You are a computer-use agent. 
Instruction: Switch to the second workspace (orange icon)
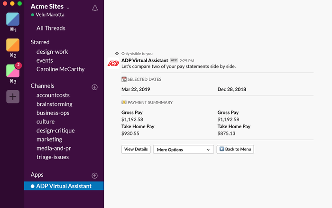pos(13,45)
